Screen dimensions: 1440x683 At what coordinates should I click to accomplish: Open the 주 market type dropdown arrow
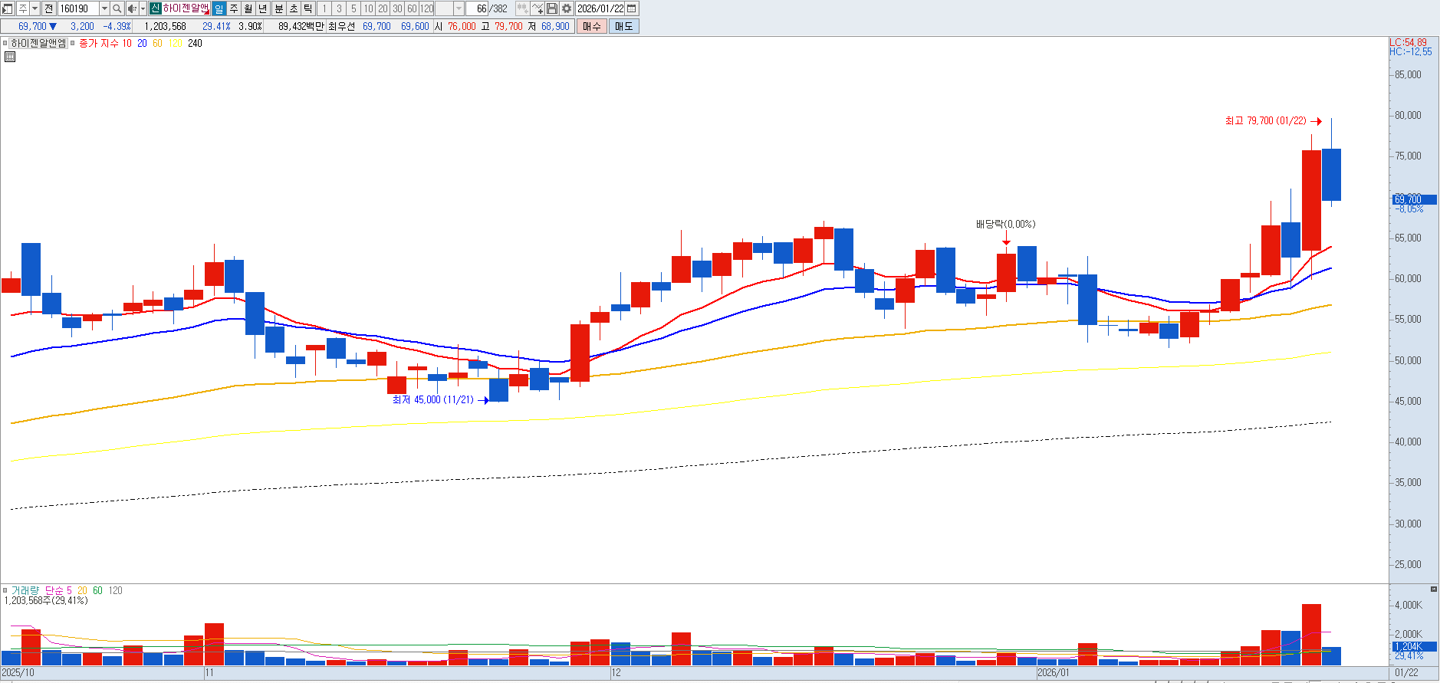35,8
